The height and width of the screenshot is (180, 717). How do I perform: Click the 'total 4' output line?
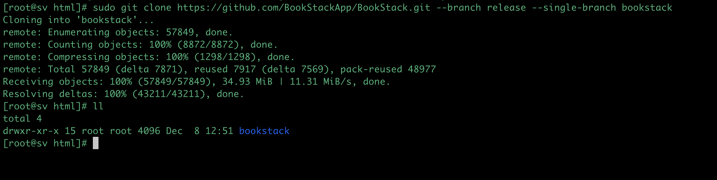point(22,119)
